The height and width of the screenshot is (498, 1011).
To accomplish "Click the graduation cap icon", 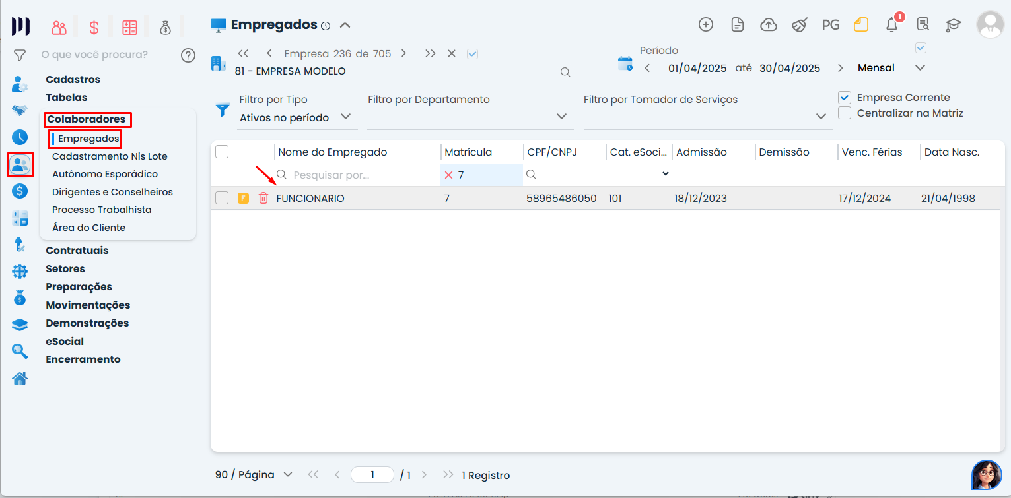I will [953, 25].
